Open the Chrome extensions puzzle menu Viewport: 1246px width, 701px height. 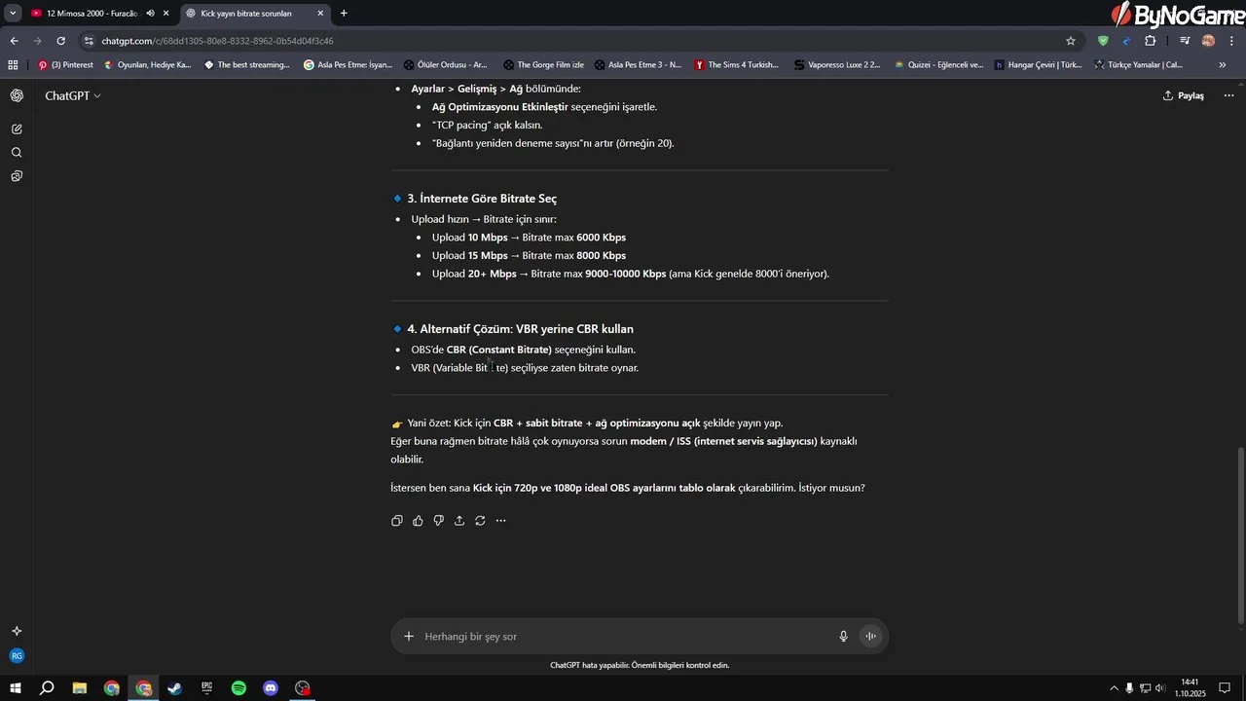pos(1150,41)
